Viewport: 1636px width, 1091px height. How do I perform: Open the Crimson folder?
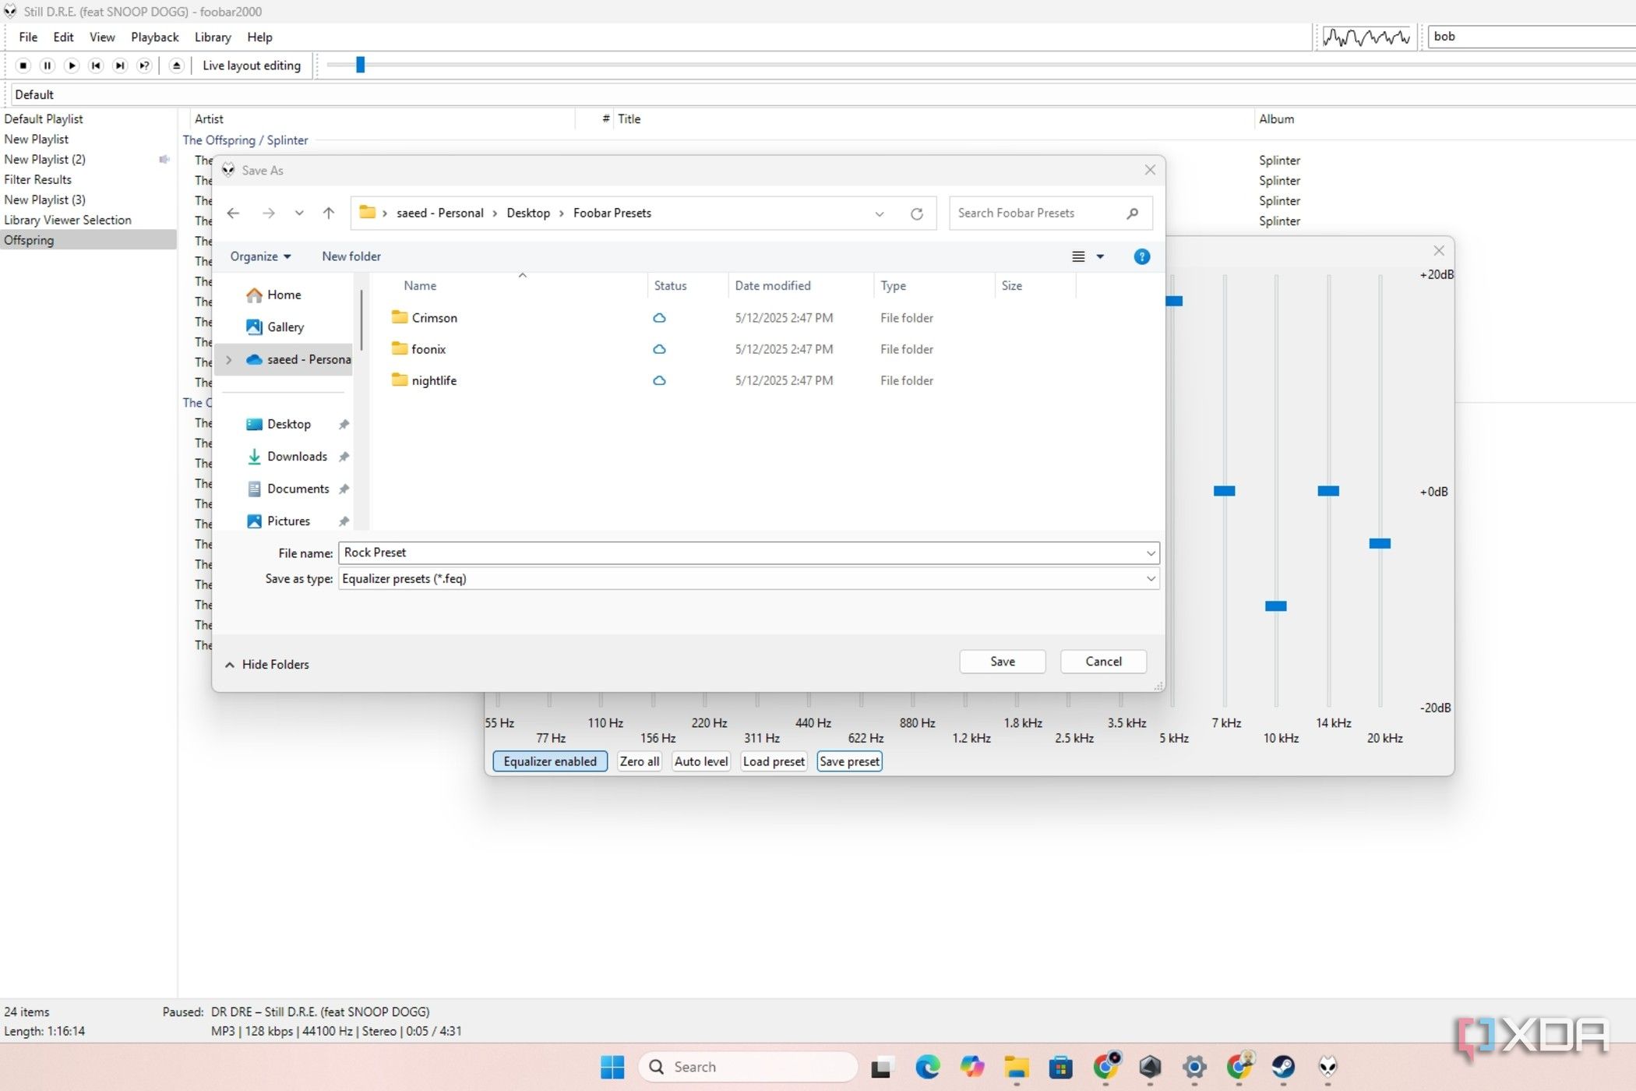click(434, 318)
